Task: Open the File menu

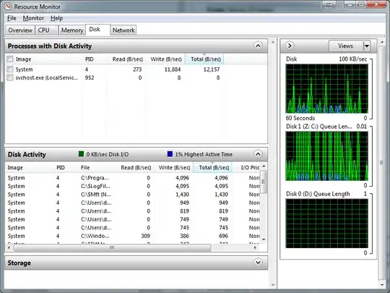Action: [12, 18]
